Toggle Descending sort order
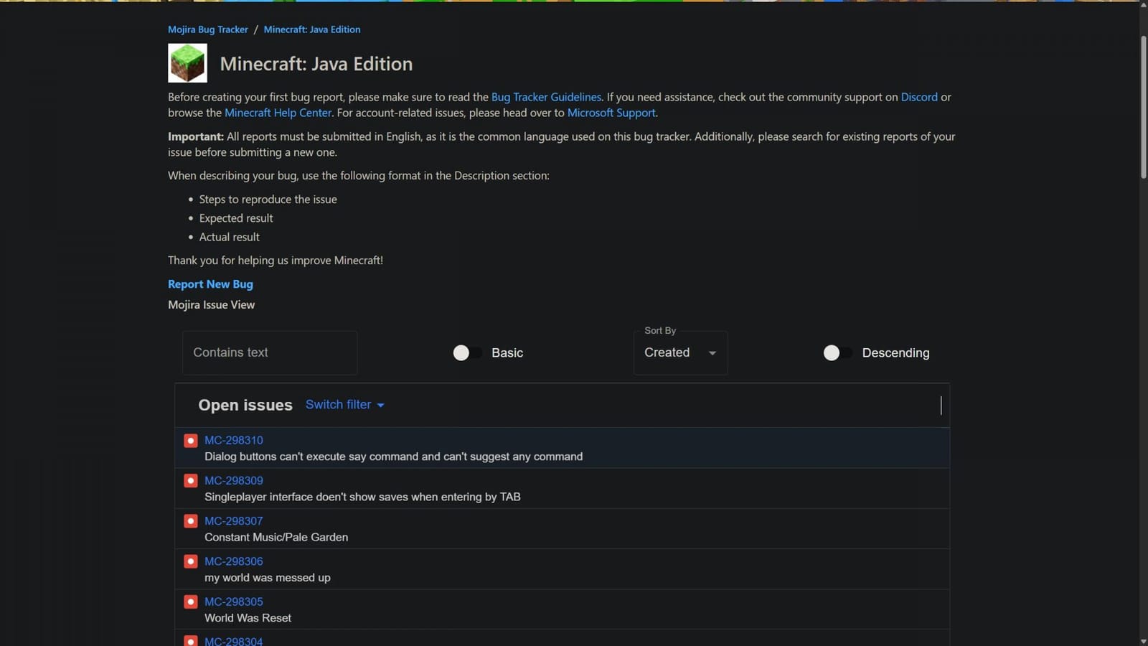Image resolution: width=1148 pixels, height=646 pixels. point(832,352)
